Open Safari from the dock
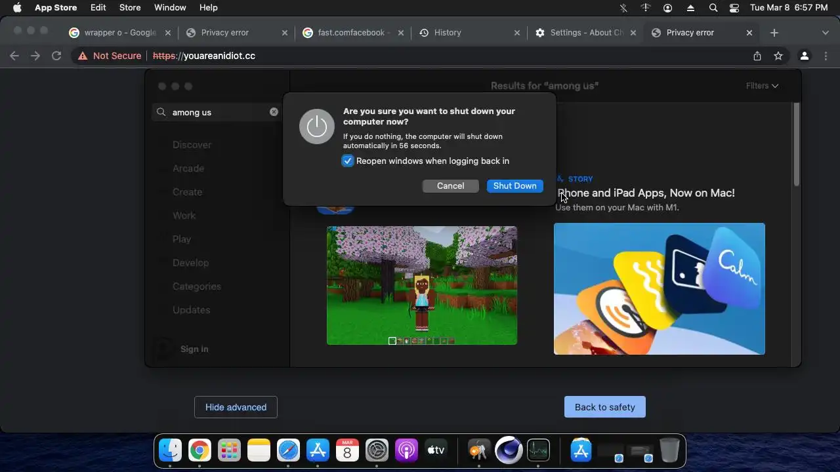840x472 pixels. click(288, 450)
